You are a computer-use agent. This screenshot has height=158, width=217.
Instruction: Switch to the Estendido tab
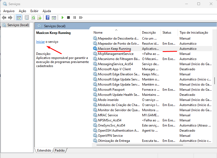44,150
